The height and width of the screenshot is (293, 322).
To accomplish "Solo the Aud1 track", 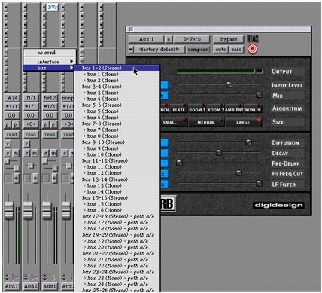I will click(8, 153).
